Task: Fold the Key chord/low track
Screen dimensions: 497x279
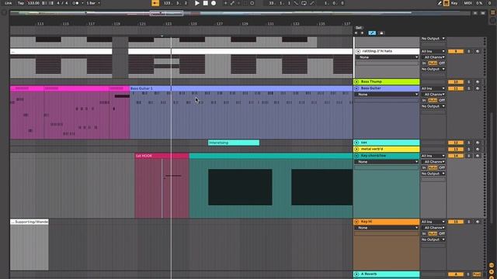Action: 357,156
